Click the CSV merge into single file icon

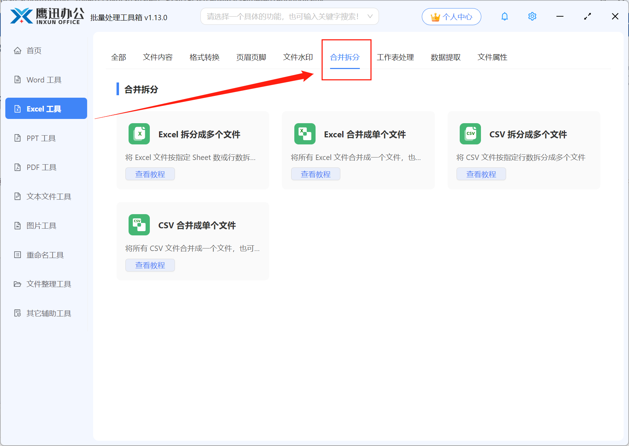coord(139,225)
